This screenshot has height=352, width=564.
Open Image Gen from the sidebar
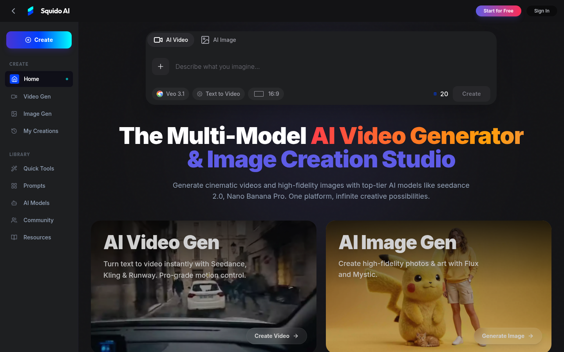(37, 113)
